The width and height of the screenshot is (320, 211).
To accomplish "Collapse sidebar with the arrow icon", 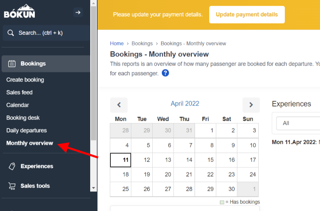I will click(x=78, y=12).
